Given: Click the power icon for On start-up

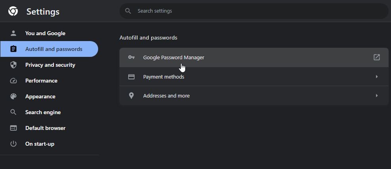Looking at the screenshot, I should coord(13,144).
